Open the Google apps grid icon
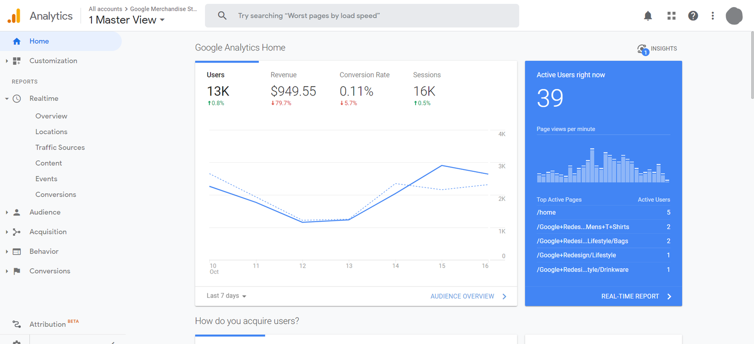The width and height of the screenshot is (754, 344). coord(672,16)
